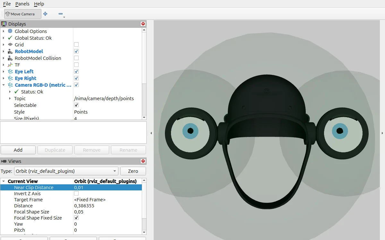Screen dimensions: 385x240
Task: Uncheck the Camera RGB-D display checkbox
Action: [76, 85]
